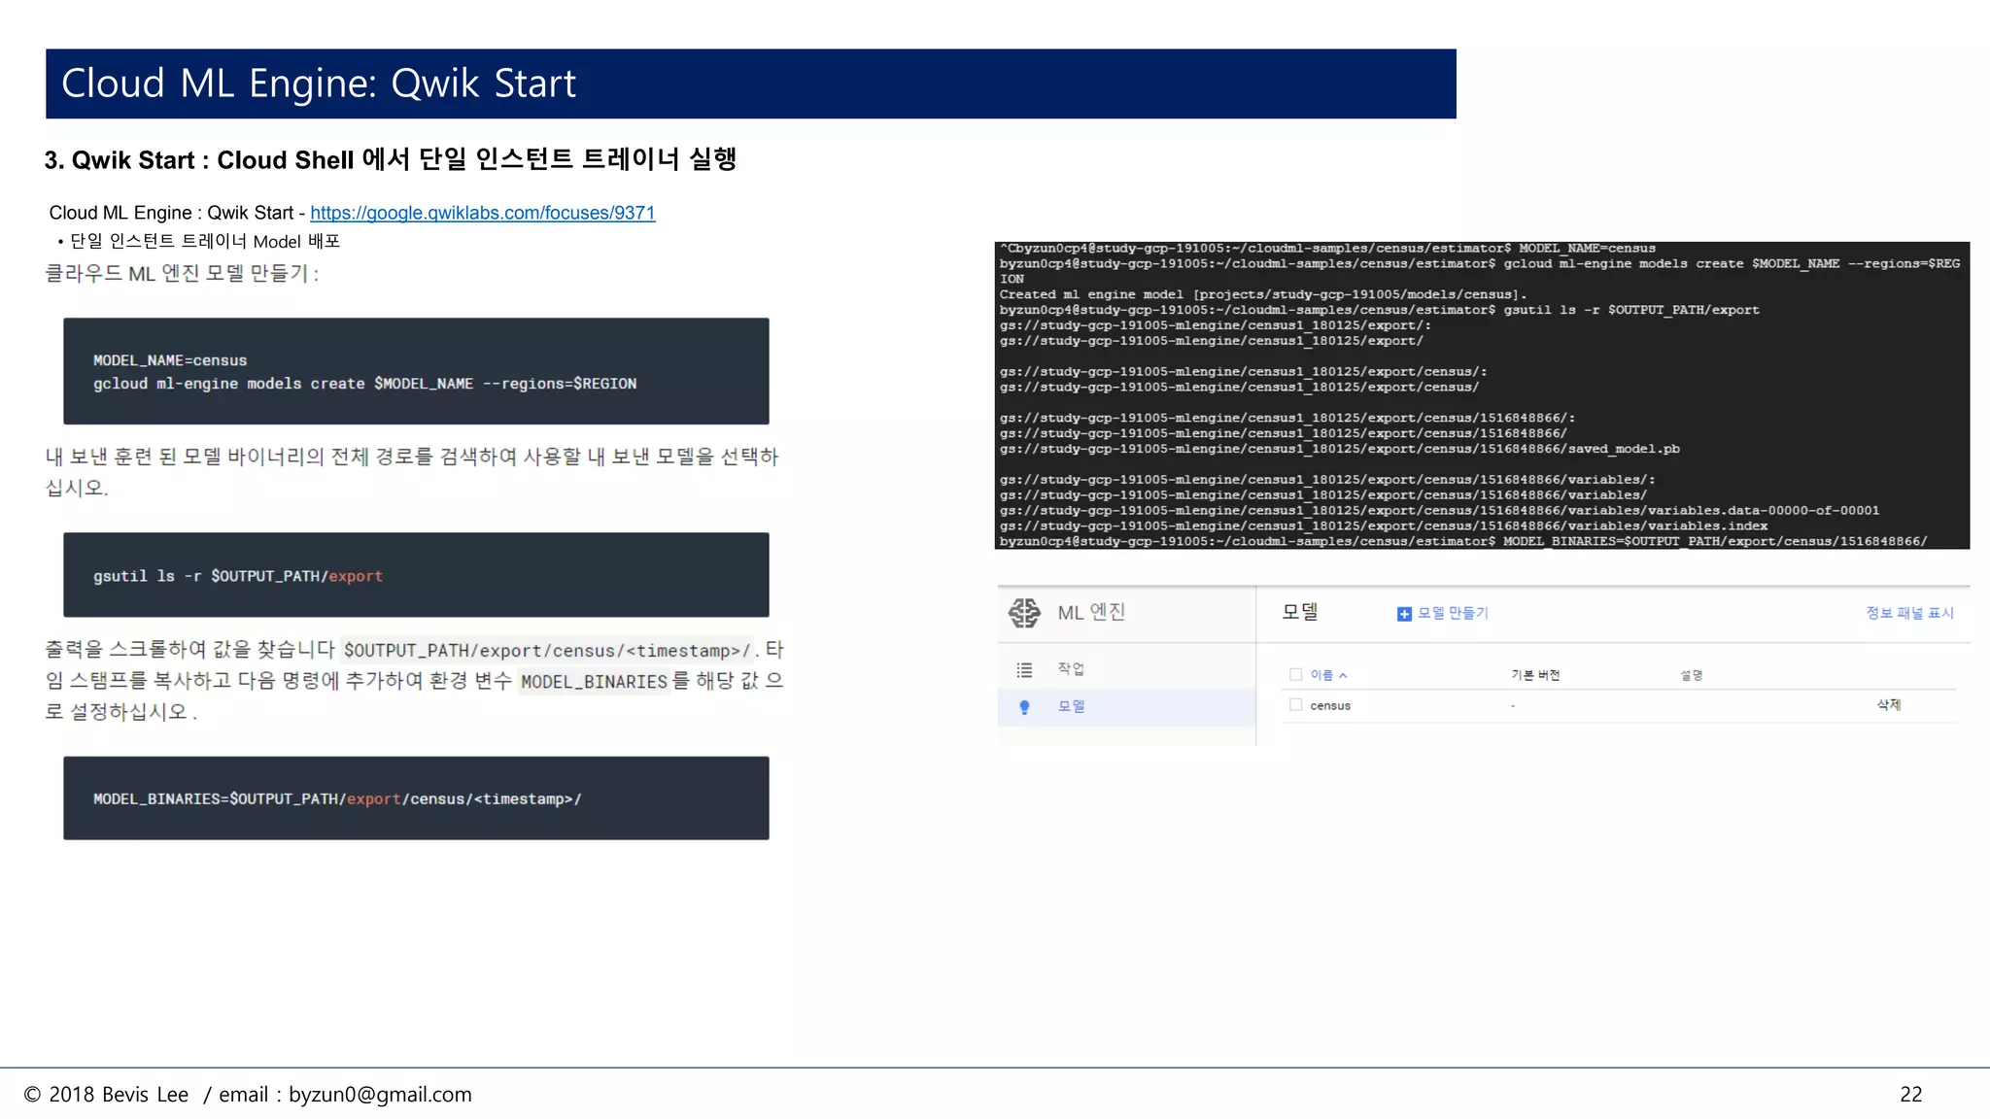This screenshot has height=1119, width=1990.
Task: Toggle the select-all checkbox beside 이름
Action: pos(1295,674)
